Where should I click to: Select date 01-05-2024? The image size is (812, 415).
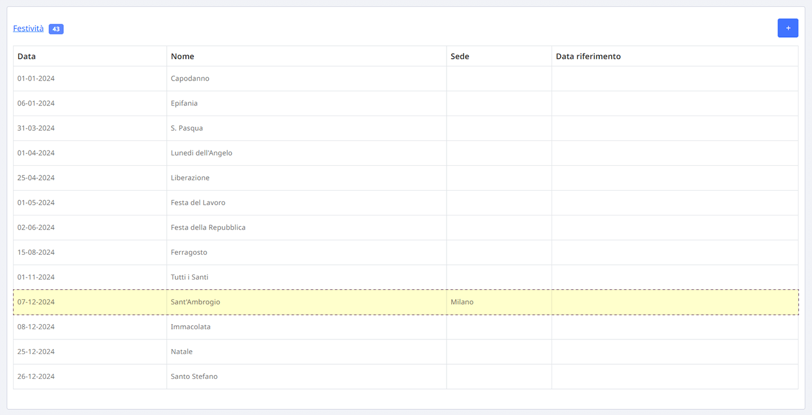coord(36,202)
